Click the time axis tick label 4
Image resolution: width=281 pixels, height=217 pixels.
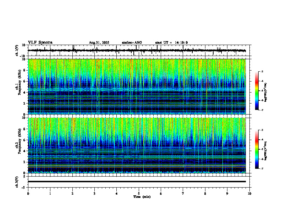(117, 194)
